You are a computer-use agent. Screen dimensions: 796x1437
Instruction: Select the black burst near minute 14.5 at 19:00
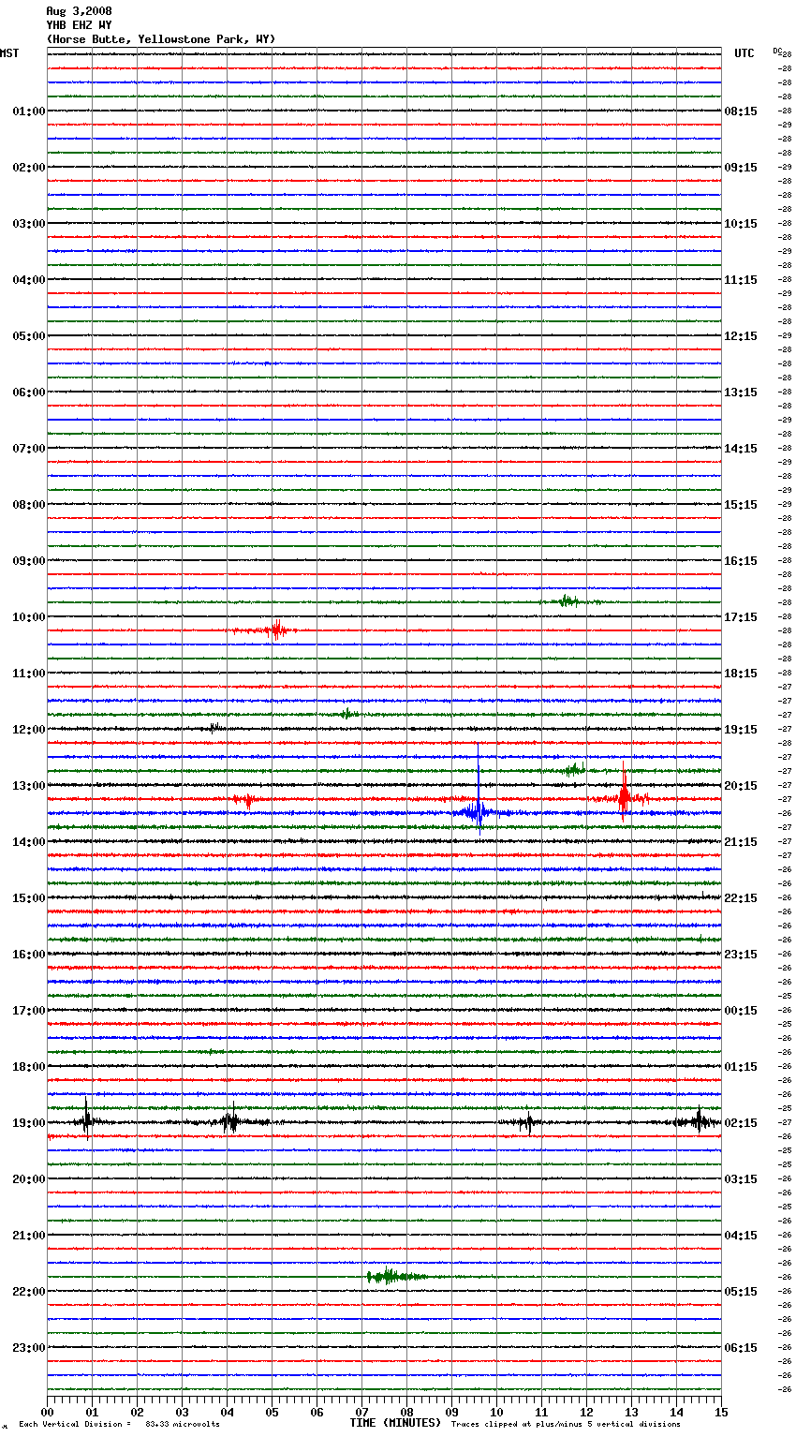coord(699,1120)
